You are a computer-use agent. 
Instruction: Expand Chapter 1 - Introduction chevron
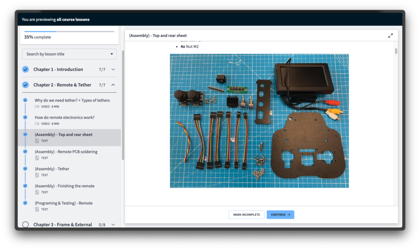pyautogui.click(x=113, y=69)
